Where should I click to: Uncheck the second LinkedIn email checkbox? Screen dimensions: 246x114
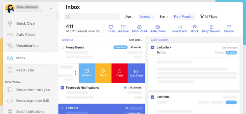pos(153,97)
